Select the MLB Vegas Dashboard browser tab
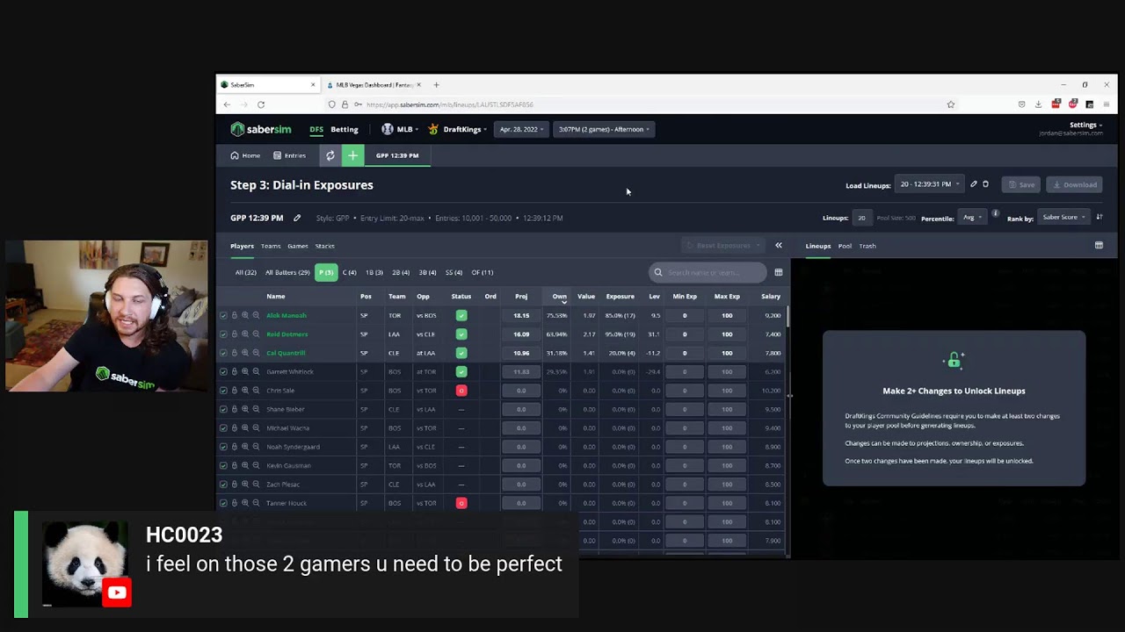1125x632 pixels. click(x=374, y=85)
